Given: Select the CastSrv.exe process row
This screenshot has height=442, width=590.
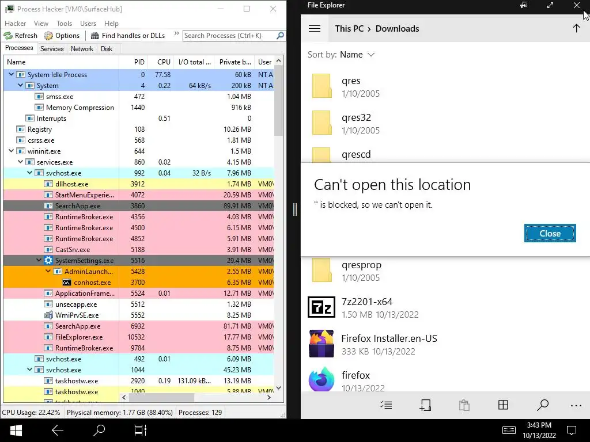Looking at the screenshot, I should point(138,250).
